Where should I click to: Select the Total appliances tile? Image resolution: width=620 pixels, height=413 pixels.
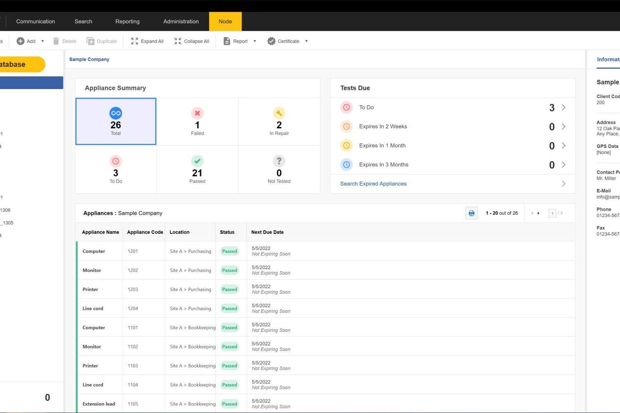(x=116, y=121)
